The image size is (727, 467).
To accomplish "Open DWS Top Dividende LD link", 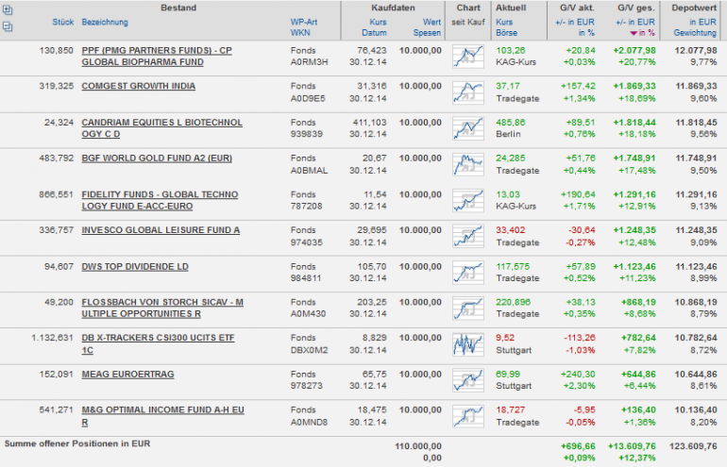I will coord(135,267).
